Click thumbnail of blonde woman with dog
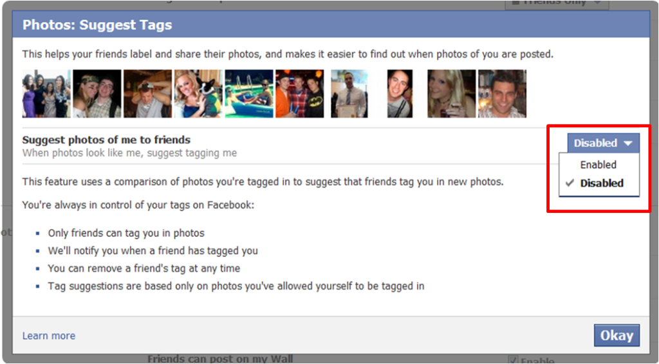The image size is (659, 364). (x=198, y=94)
